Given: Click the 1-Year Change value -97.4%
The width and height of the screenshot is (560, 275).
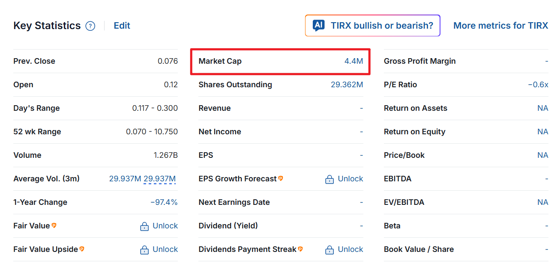Looking at the screenshot, I should (164, 202).
